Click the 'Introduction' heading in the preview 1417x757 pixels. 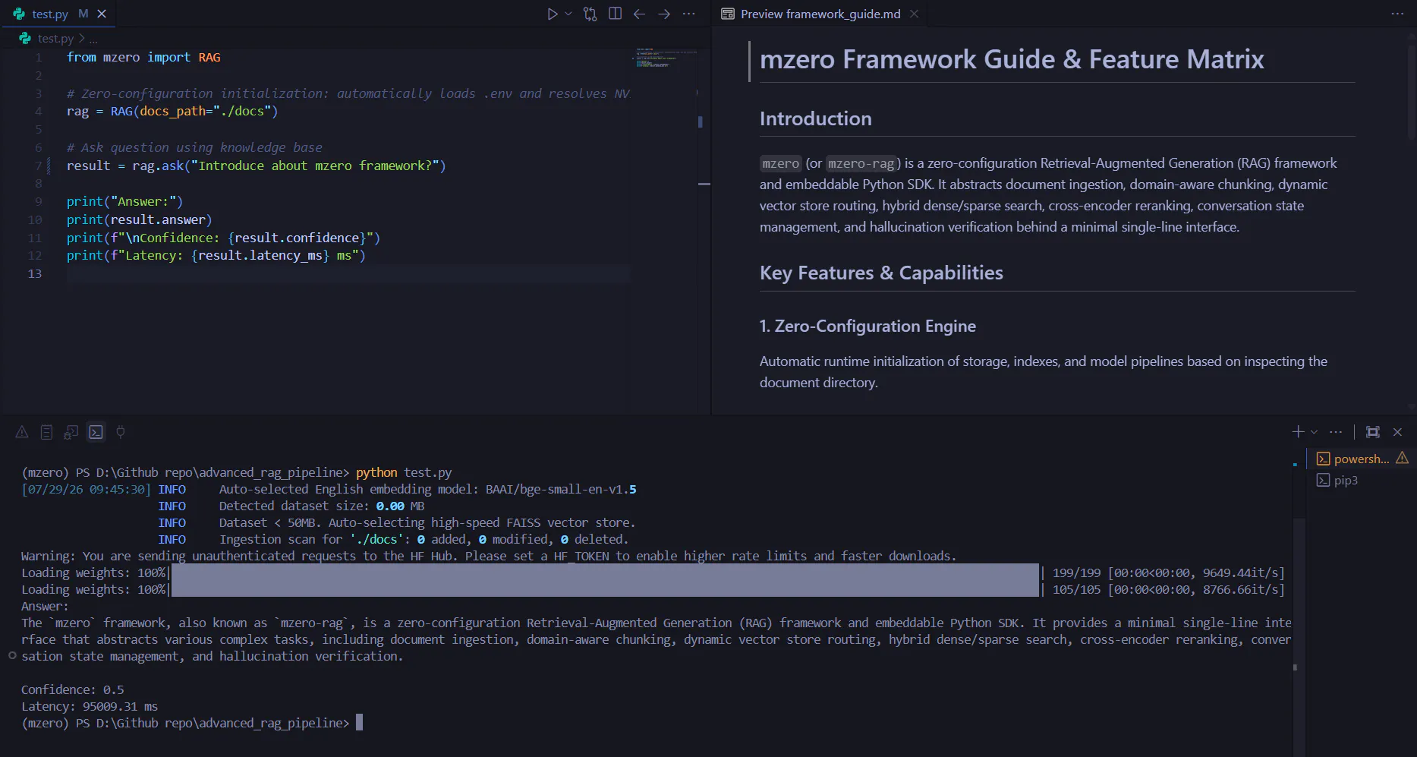click(816, 118)
